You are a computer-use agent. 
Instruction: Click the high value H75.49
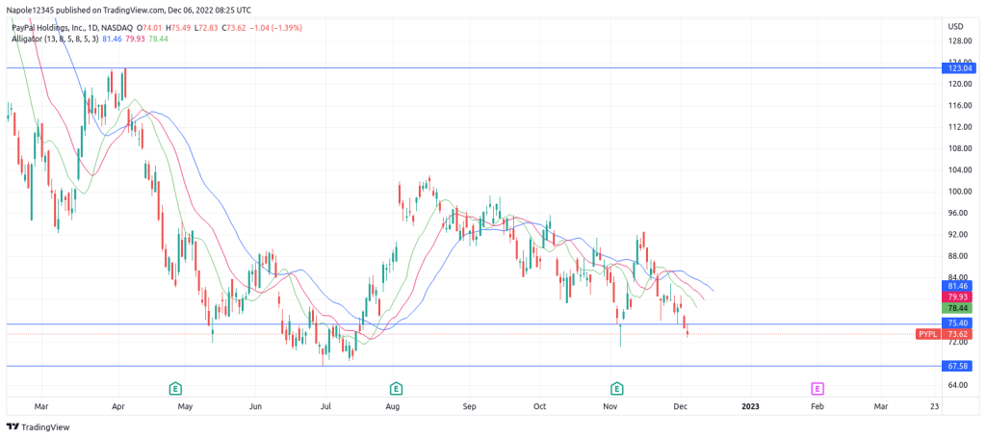(x=180, y=28)
